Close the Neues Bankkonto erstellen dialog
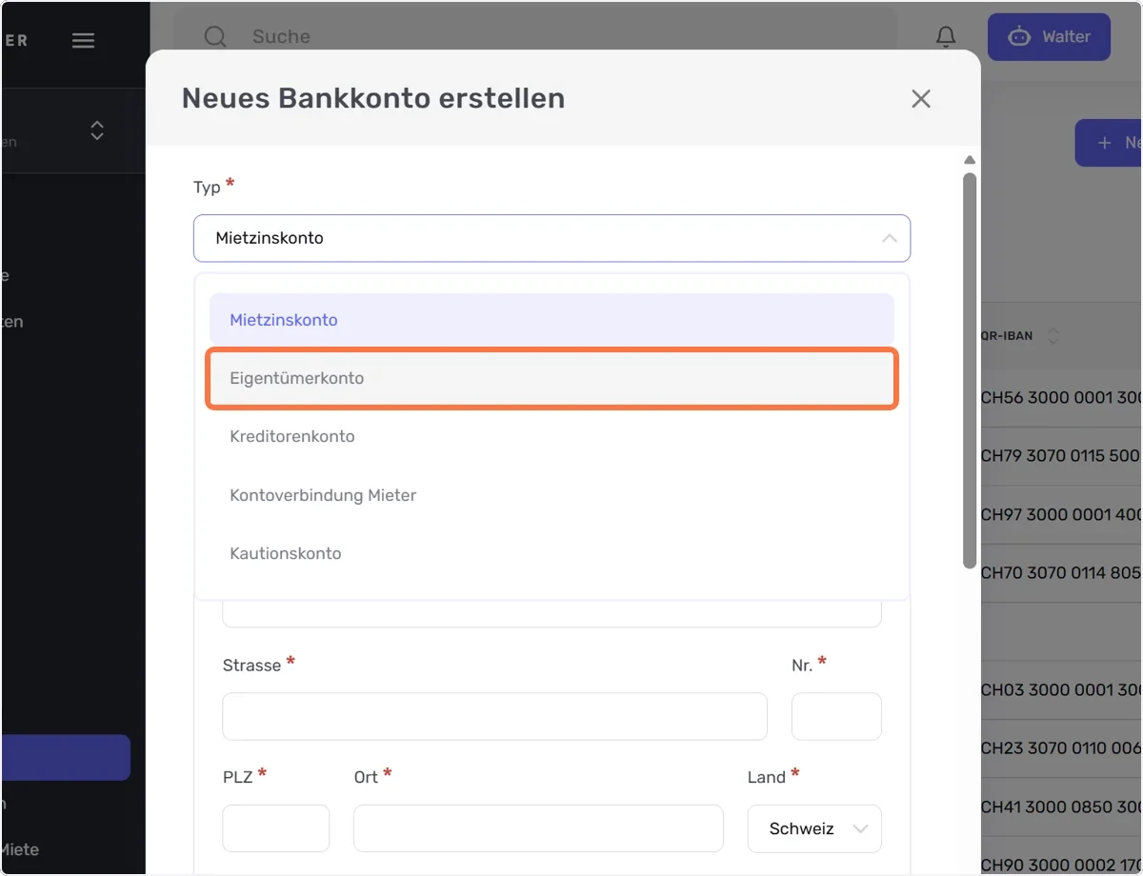Viewport: 1143px width, 876px height. tap(921, 98)
